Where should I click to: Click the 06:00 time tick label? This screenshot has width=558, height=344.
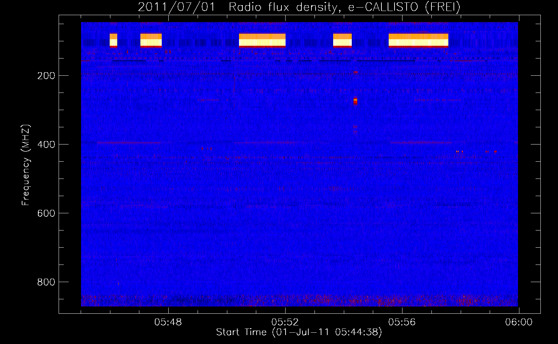[519, 322]
